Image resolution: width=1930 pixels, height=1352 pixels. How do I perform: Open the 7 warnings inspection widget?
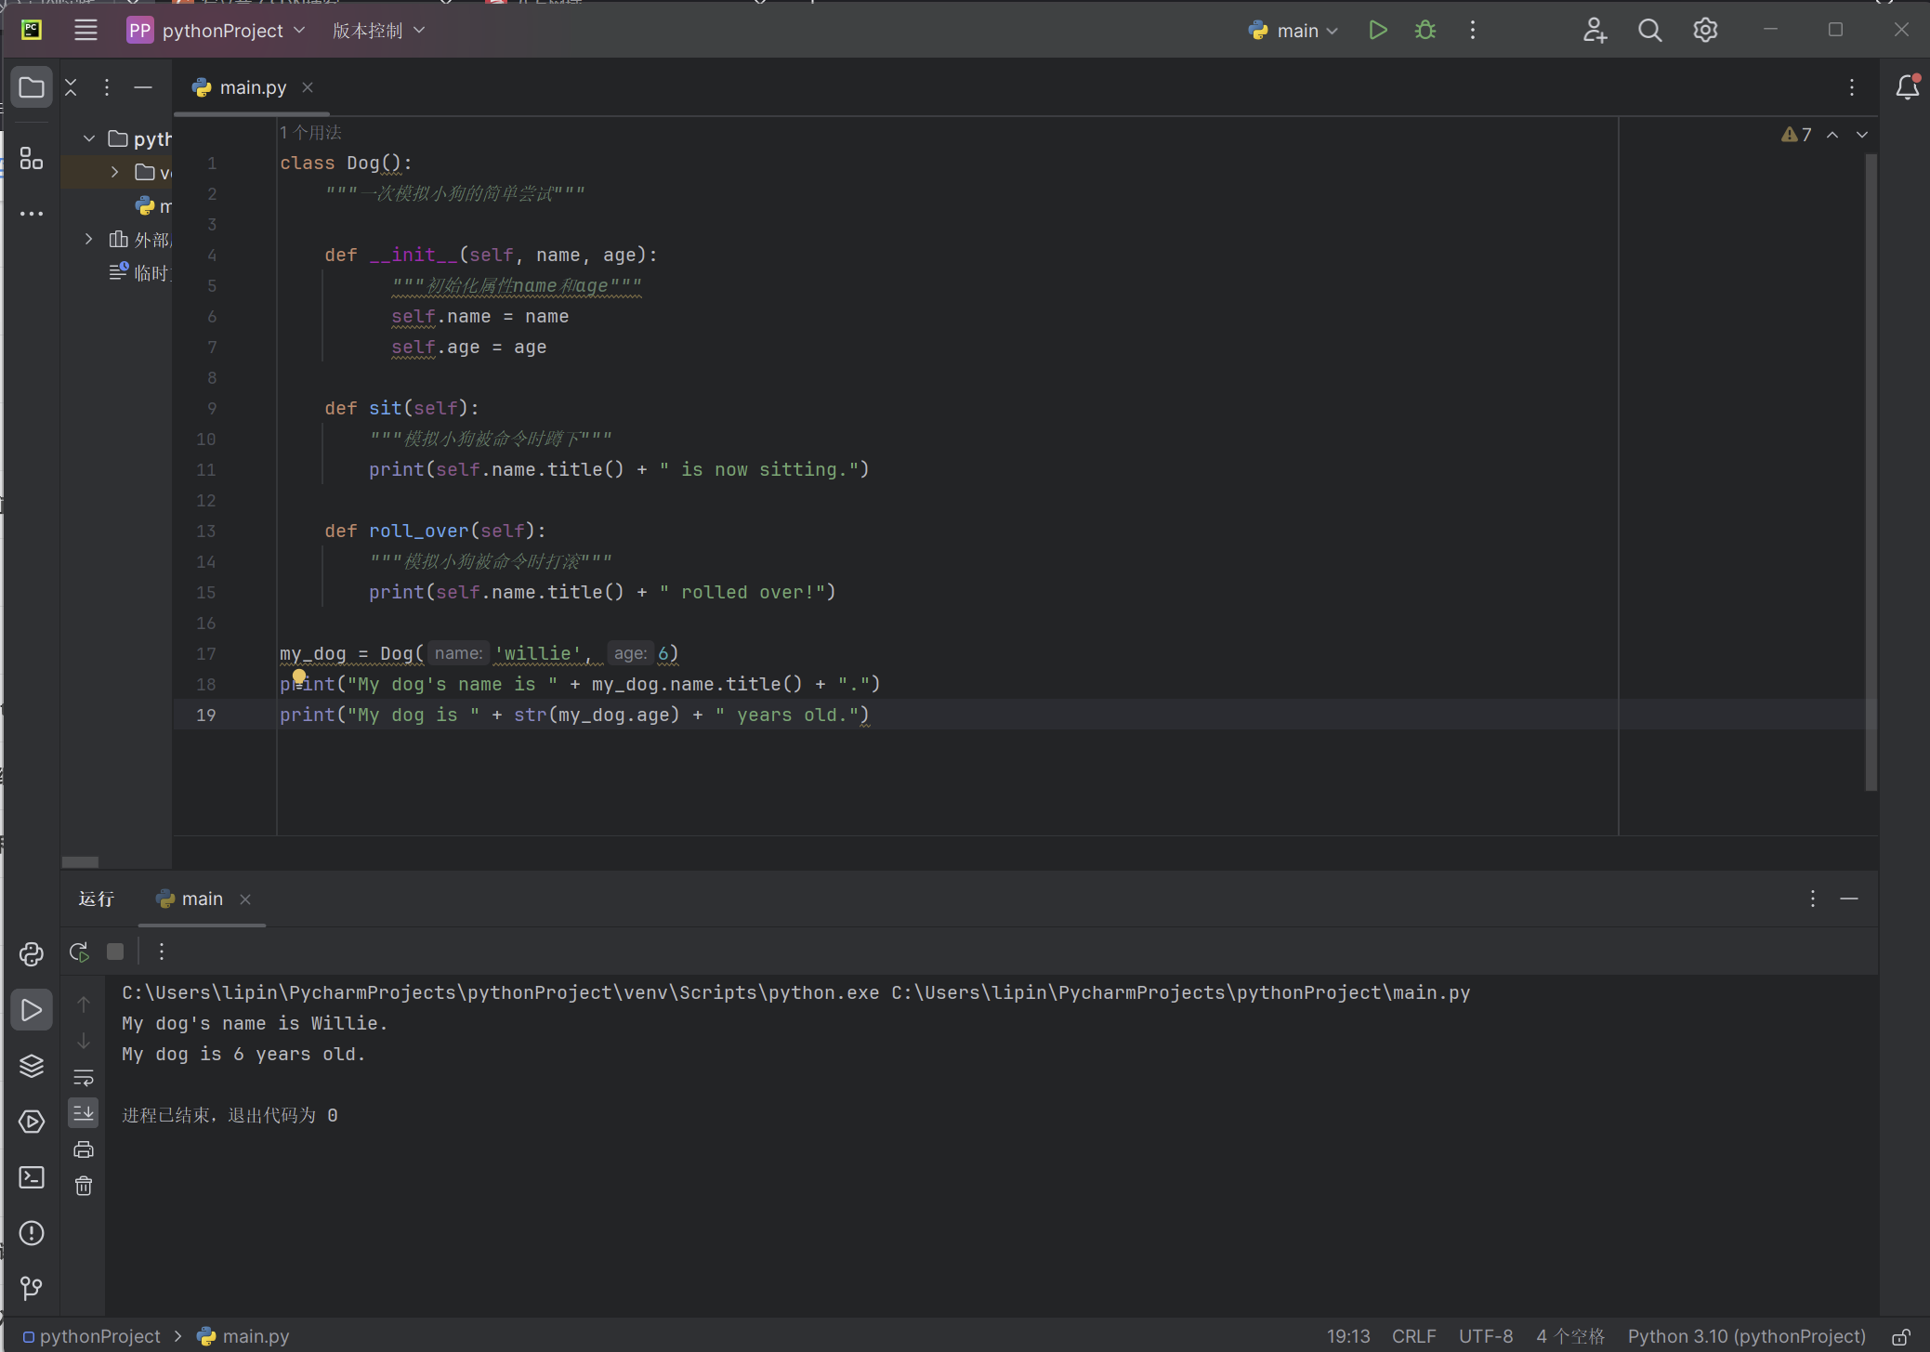(1796, 135)
